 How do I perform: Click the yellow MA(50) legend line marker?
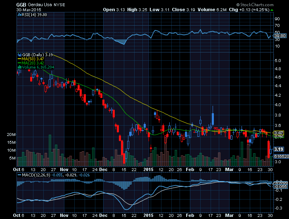(x=19, y=59)
